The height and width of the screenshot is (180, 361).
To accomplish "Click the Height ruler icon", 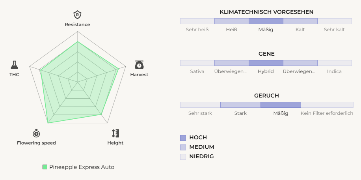I will 115,133.
